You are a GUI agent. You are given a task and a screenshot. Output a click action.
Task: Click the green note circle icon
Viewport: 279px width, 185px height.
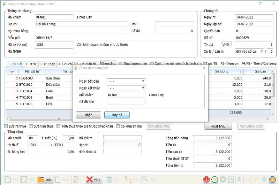point(214,179)
